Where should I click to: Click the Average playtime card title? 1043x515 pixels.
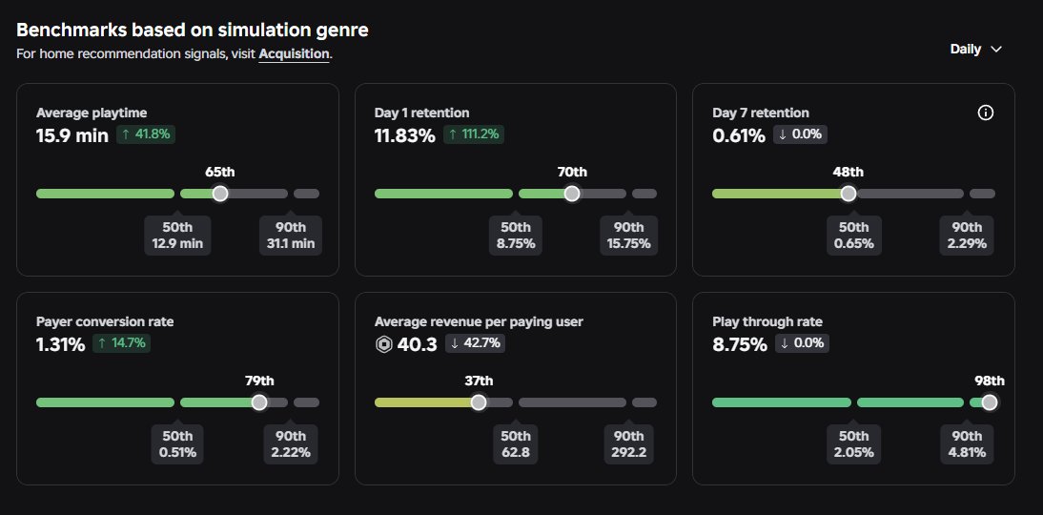[92, 113]
